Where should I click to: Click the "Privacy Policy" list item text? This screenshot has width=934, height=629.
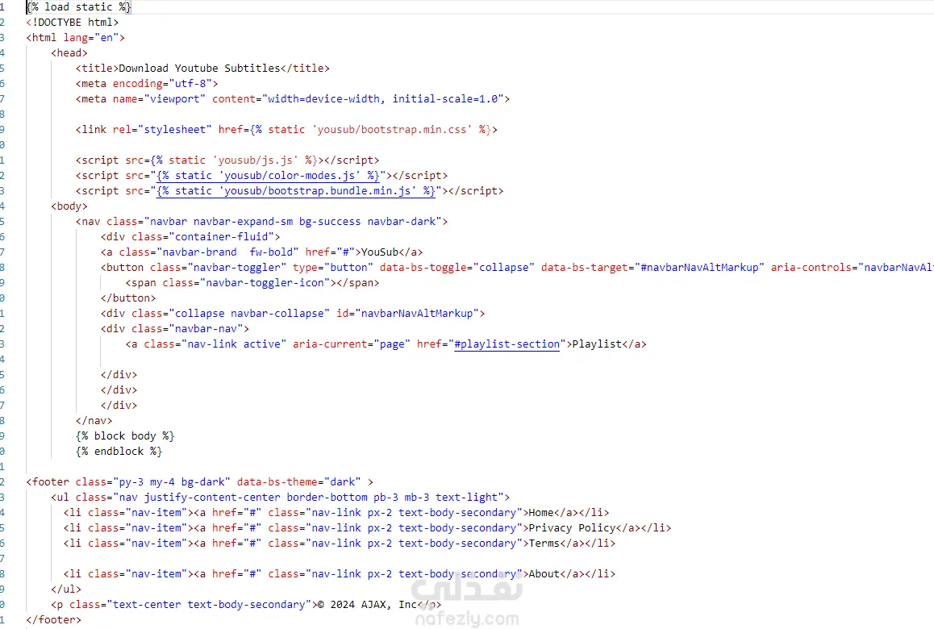click(x=572, y=528)
